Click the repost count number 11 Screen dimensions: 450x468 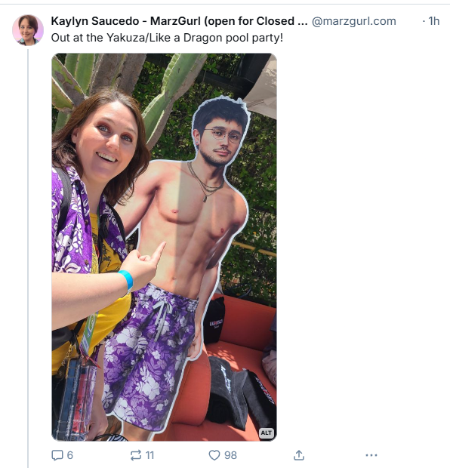(149, 455)
